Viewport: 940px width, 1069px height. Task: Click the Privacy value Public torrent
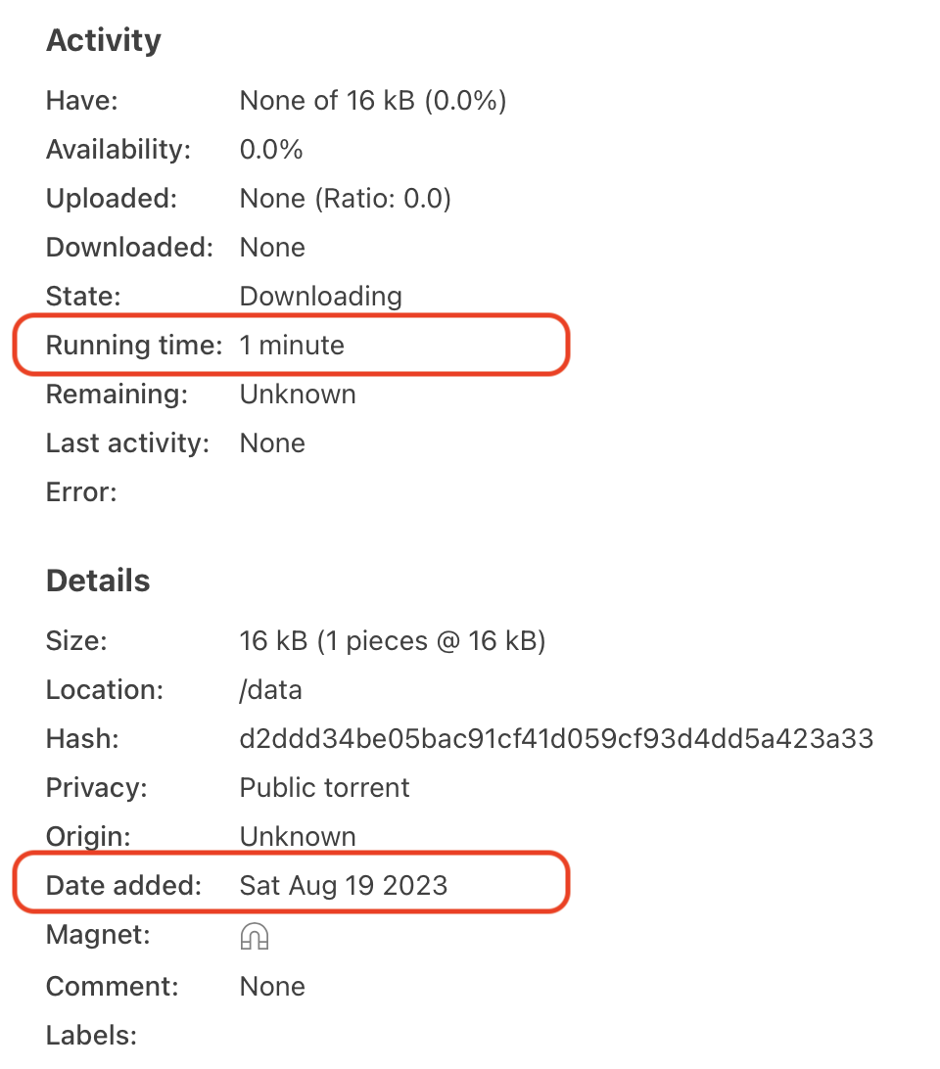click(324, 787)
